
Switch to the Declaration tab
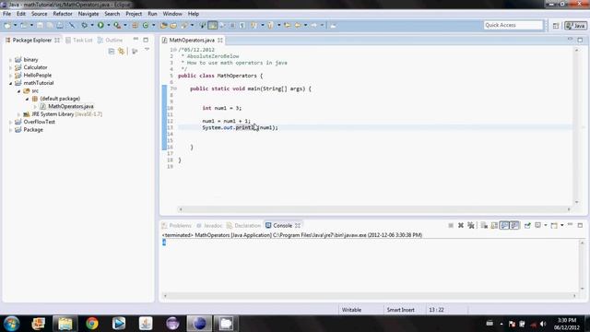tap(243, 225)
